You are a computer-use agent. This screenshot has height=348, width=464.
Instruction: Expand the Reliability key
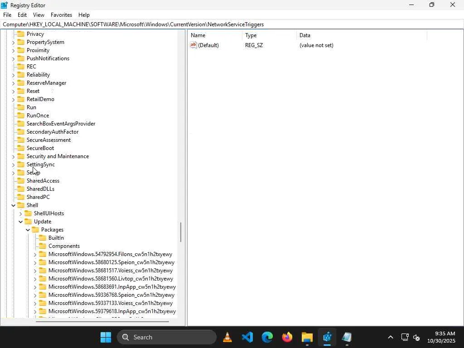[13, 75]
